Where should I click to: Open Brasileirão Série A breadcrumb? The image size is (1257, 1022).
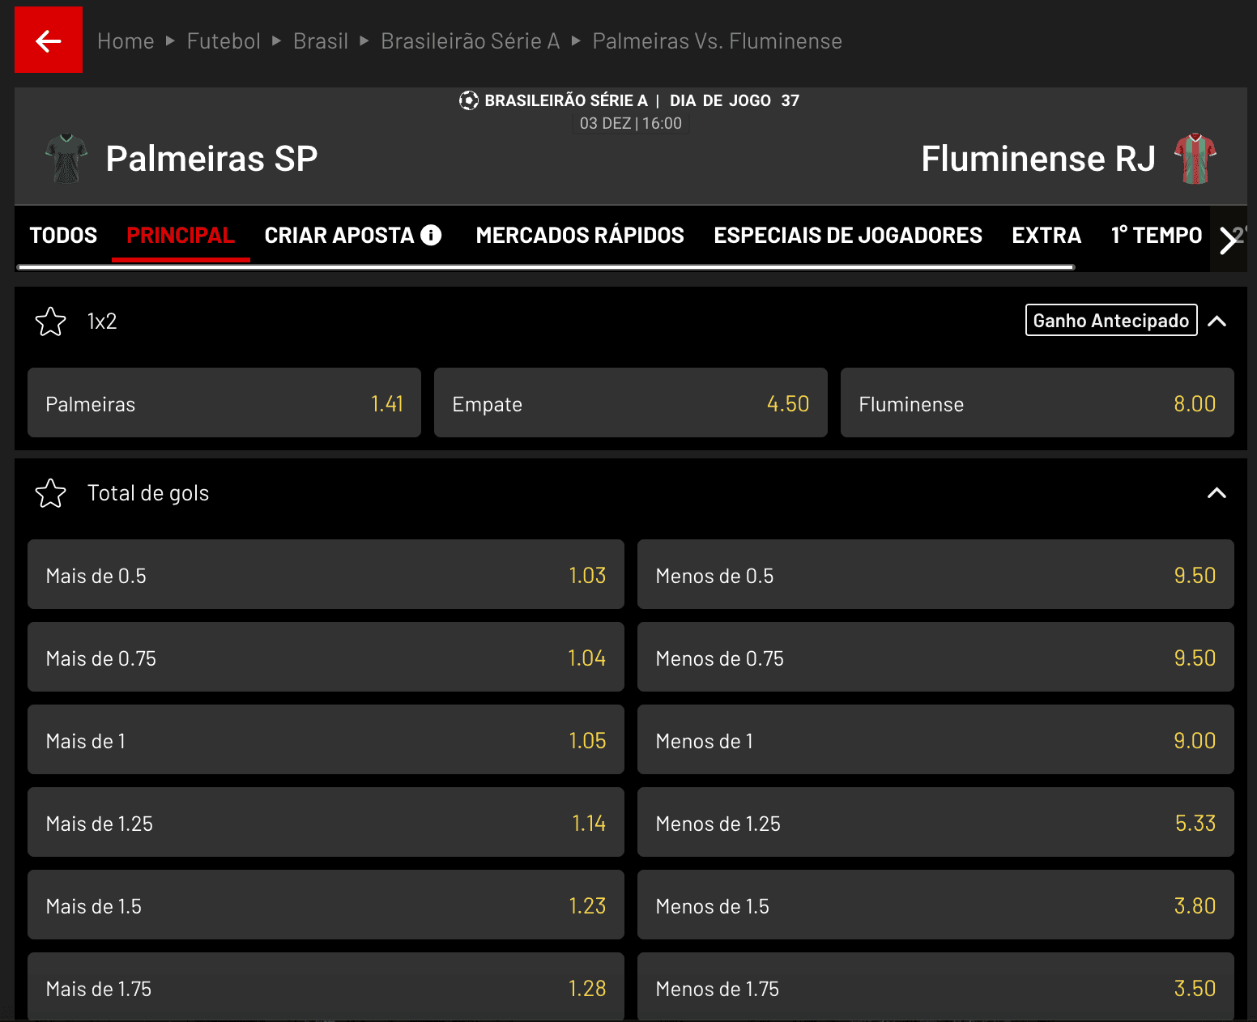pos(471,40)
